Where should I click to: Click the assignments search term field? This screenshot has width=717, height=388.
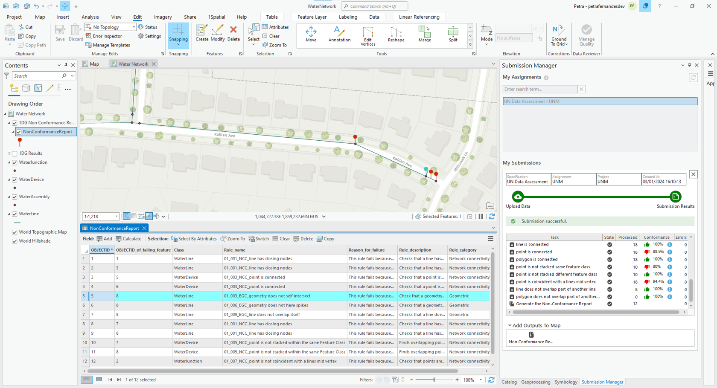click(x=539, y=89)
